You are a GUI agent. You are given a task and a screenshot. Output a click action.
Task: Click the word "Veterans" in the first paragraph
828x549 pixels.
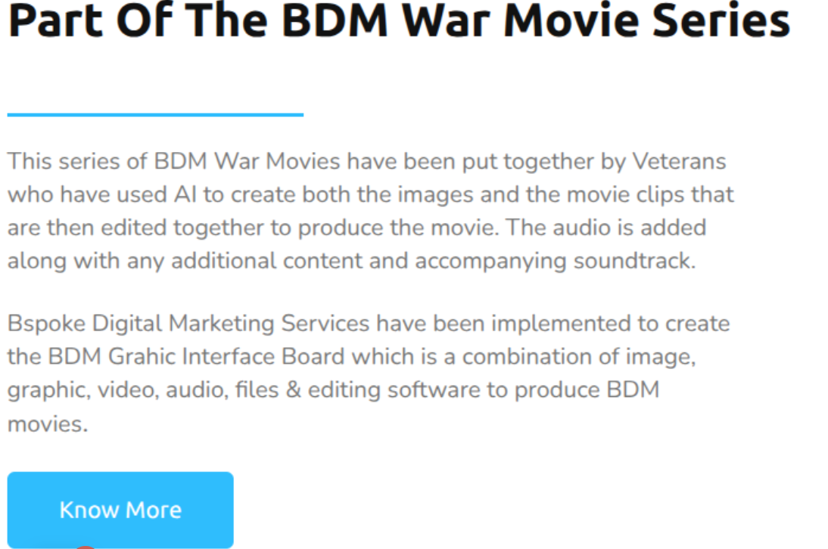point(679,161)
